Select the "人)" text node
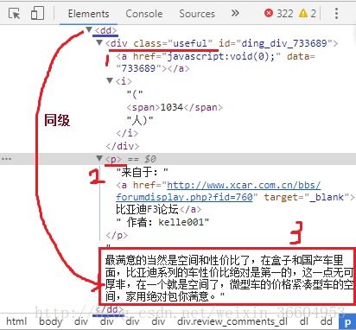The image size is (356, 330). [140, 120]
